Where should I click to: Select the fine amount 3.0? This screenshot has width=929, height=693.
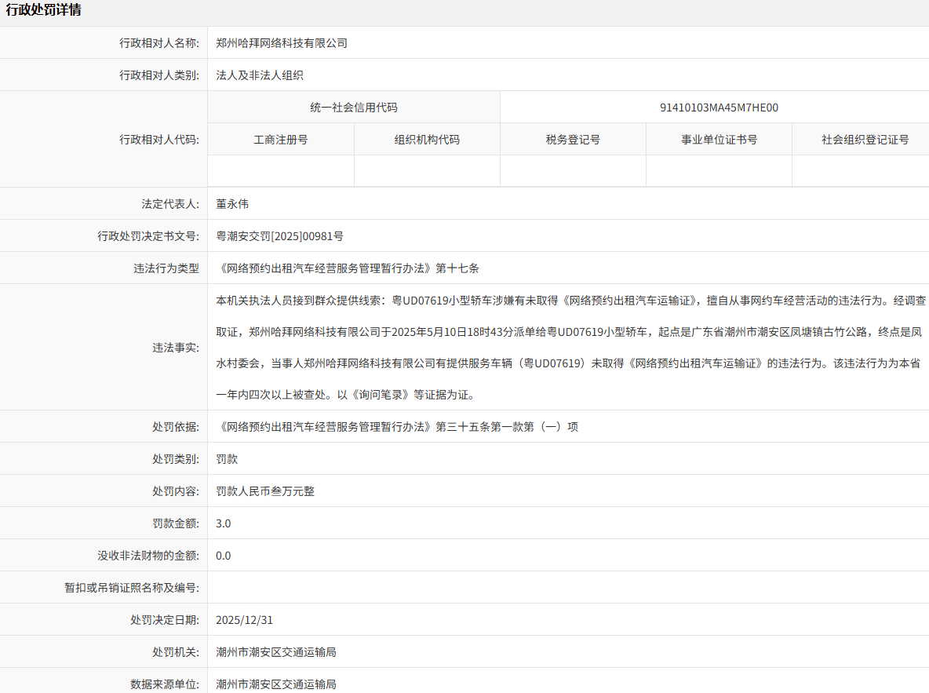tap(224, 523)
